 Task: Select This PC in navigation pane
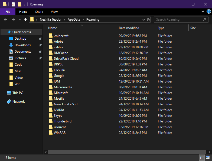click(x=18, y=93)
